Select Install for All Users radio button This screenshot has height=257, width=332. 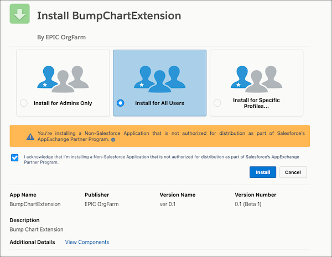tap(121, 103)
